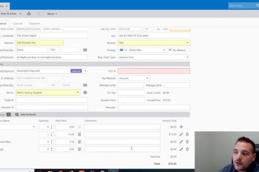
Task: Click the Save & Close button
Action: coord(9,14)
